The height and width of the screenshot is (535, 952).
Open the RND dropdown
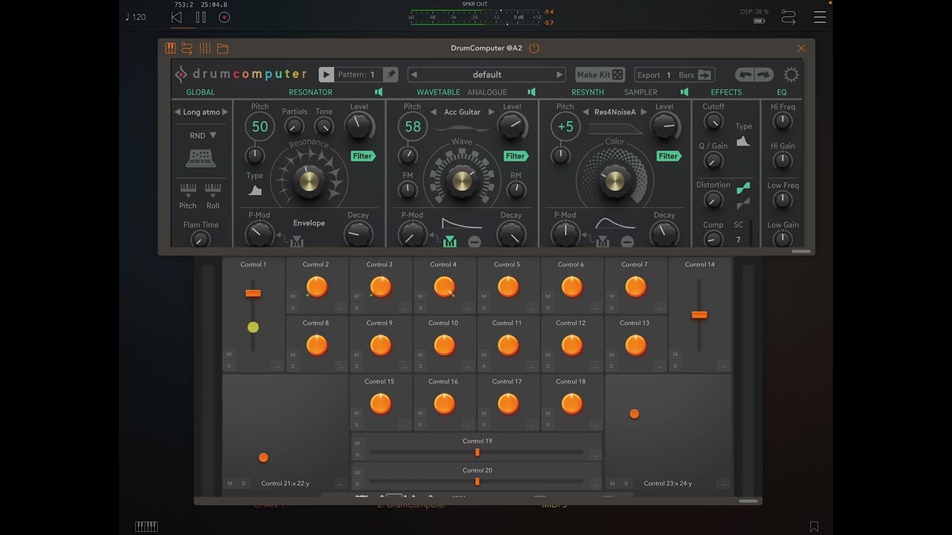(x=202, y=135)
